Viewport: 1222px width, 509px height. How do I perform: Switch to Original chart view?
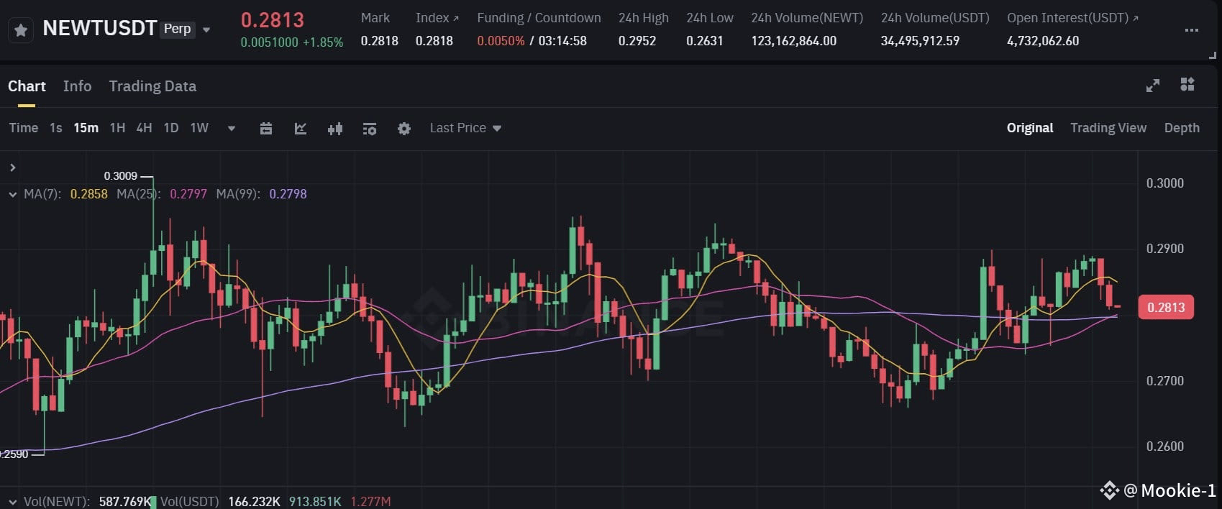click(1030, 128)
